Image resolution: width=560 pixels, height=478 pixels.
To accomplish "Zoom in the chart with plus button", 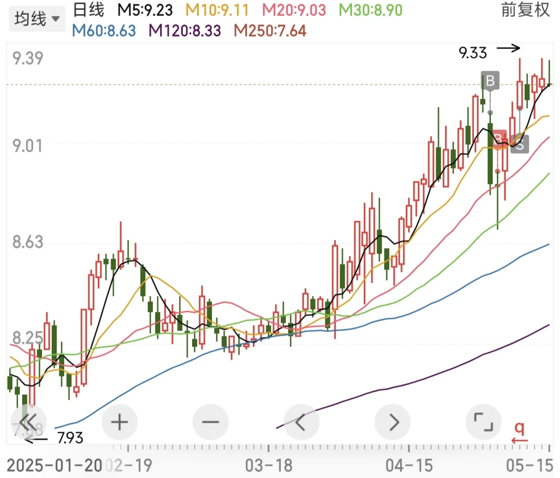I will [x=120, y=422].
